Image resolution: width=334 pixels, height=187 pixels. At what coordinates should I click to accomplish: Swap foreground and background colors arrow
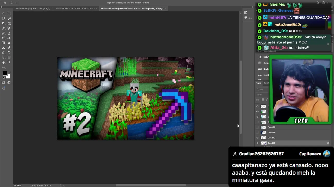coord(10,72)
